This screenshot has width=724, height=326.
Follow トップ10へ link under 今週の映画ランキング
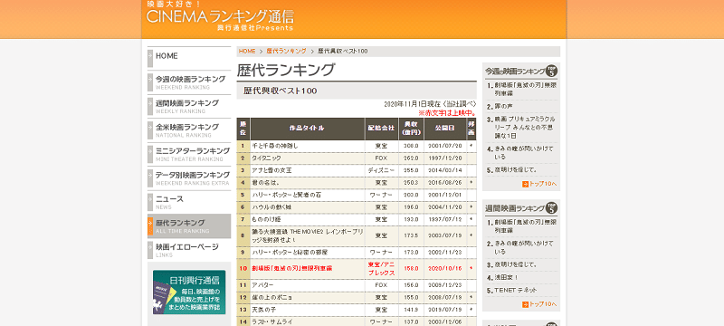(543, 184)
